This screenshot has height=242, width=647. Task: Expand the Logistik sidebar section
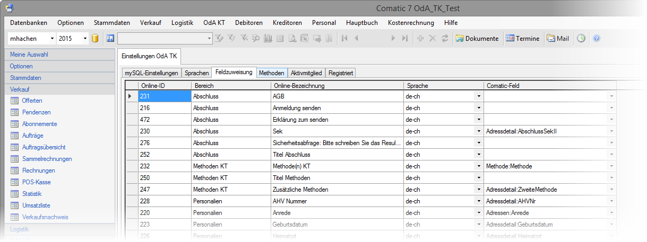pyautogui.click(x=20, y=229)
